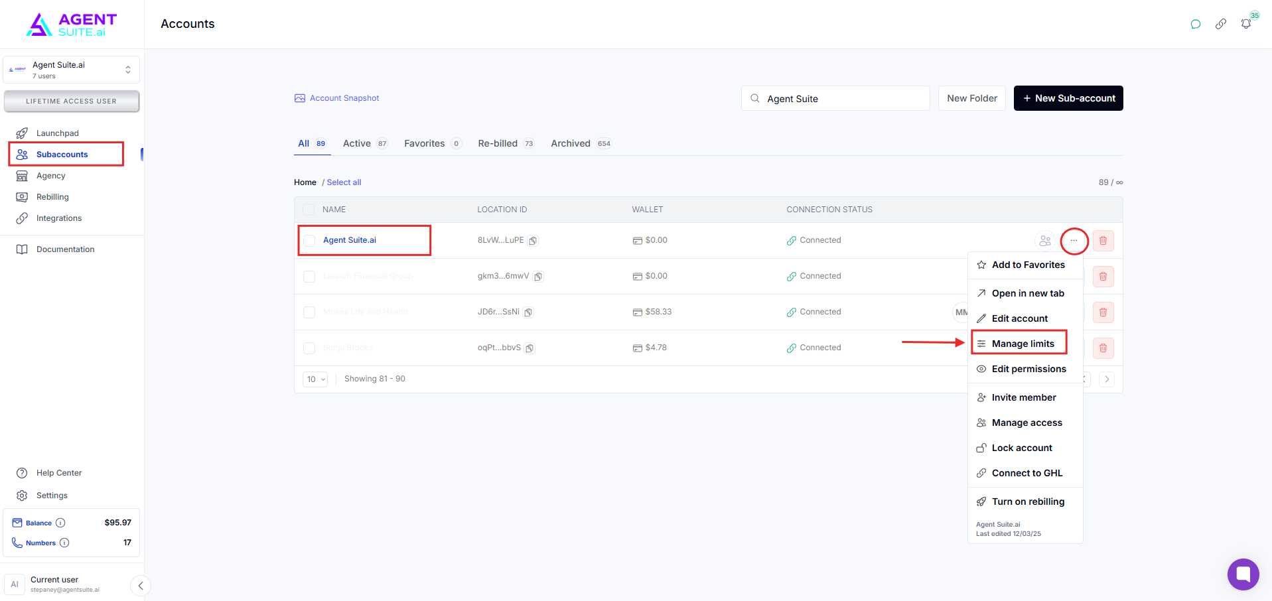Choose Manage access menu item
This screenshot has width=1272, height=601.
[1026, 423]
